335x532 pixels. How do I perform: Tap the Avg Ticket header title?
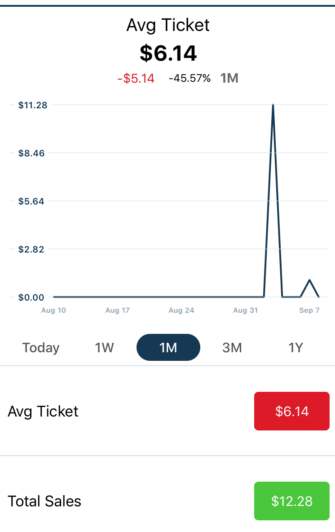click(168, 25)
